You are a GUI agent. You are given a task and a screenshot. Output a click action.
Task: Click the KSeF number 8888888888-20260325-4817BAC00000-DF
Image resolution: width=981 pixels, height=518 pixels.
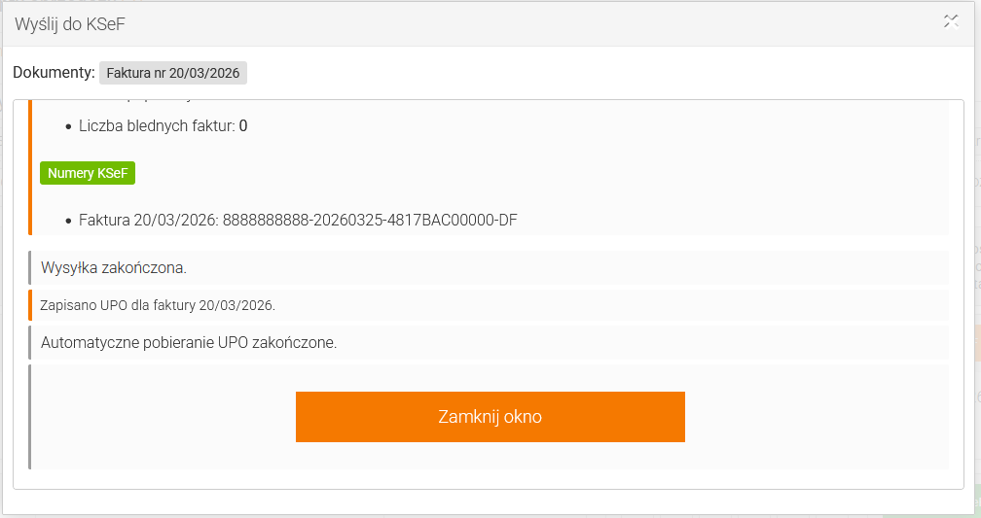370,221
